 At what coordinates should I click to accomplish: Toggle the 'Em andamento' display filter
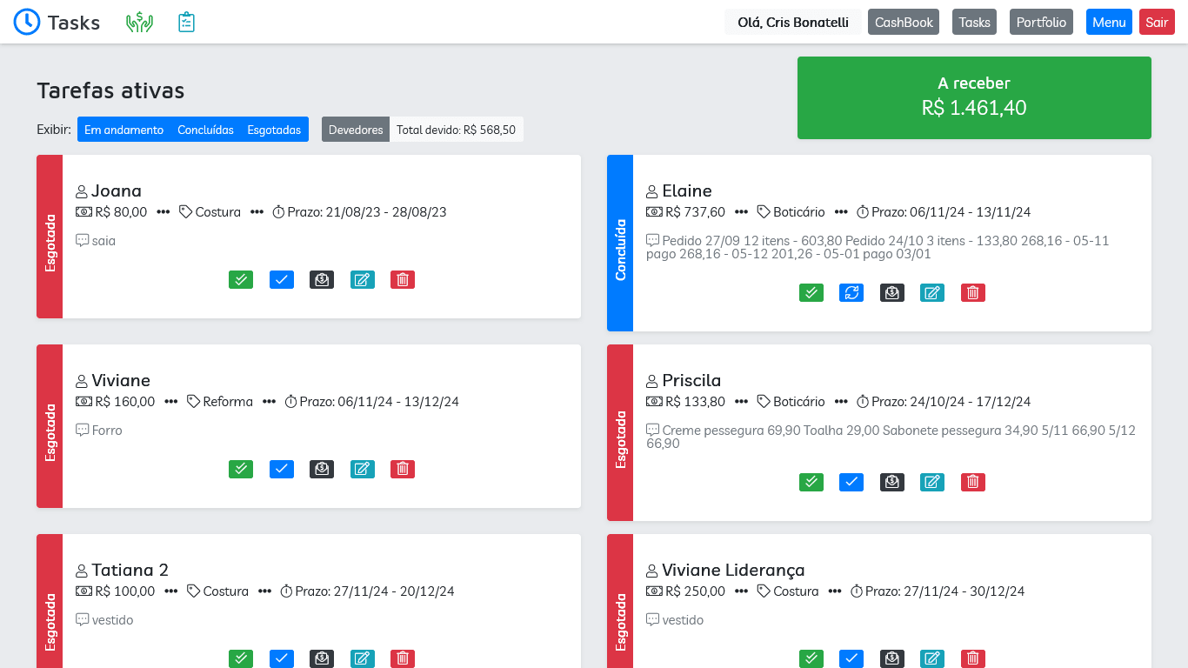tap(123, 130)
